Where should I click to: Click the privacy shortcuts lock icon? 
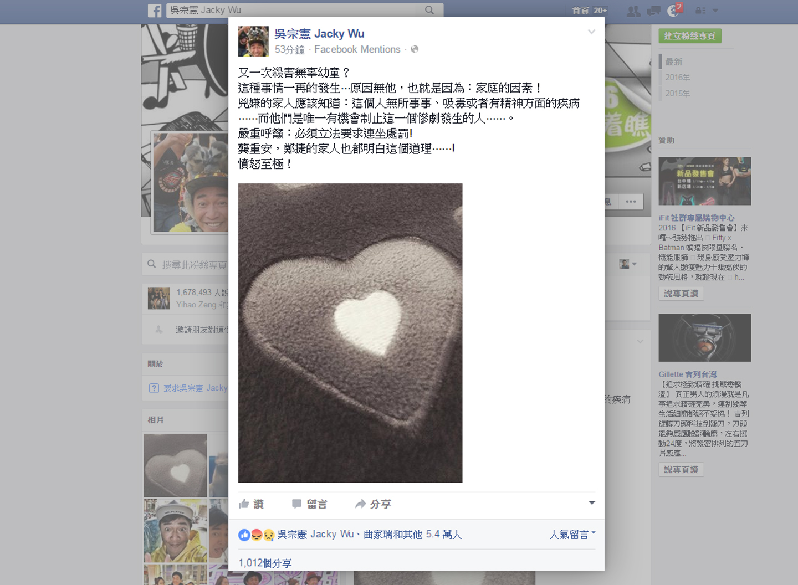point(700,11)
